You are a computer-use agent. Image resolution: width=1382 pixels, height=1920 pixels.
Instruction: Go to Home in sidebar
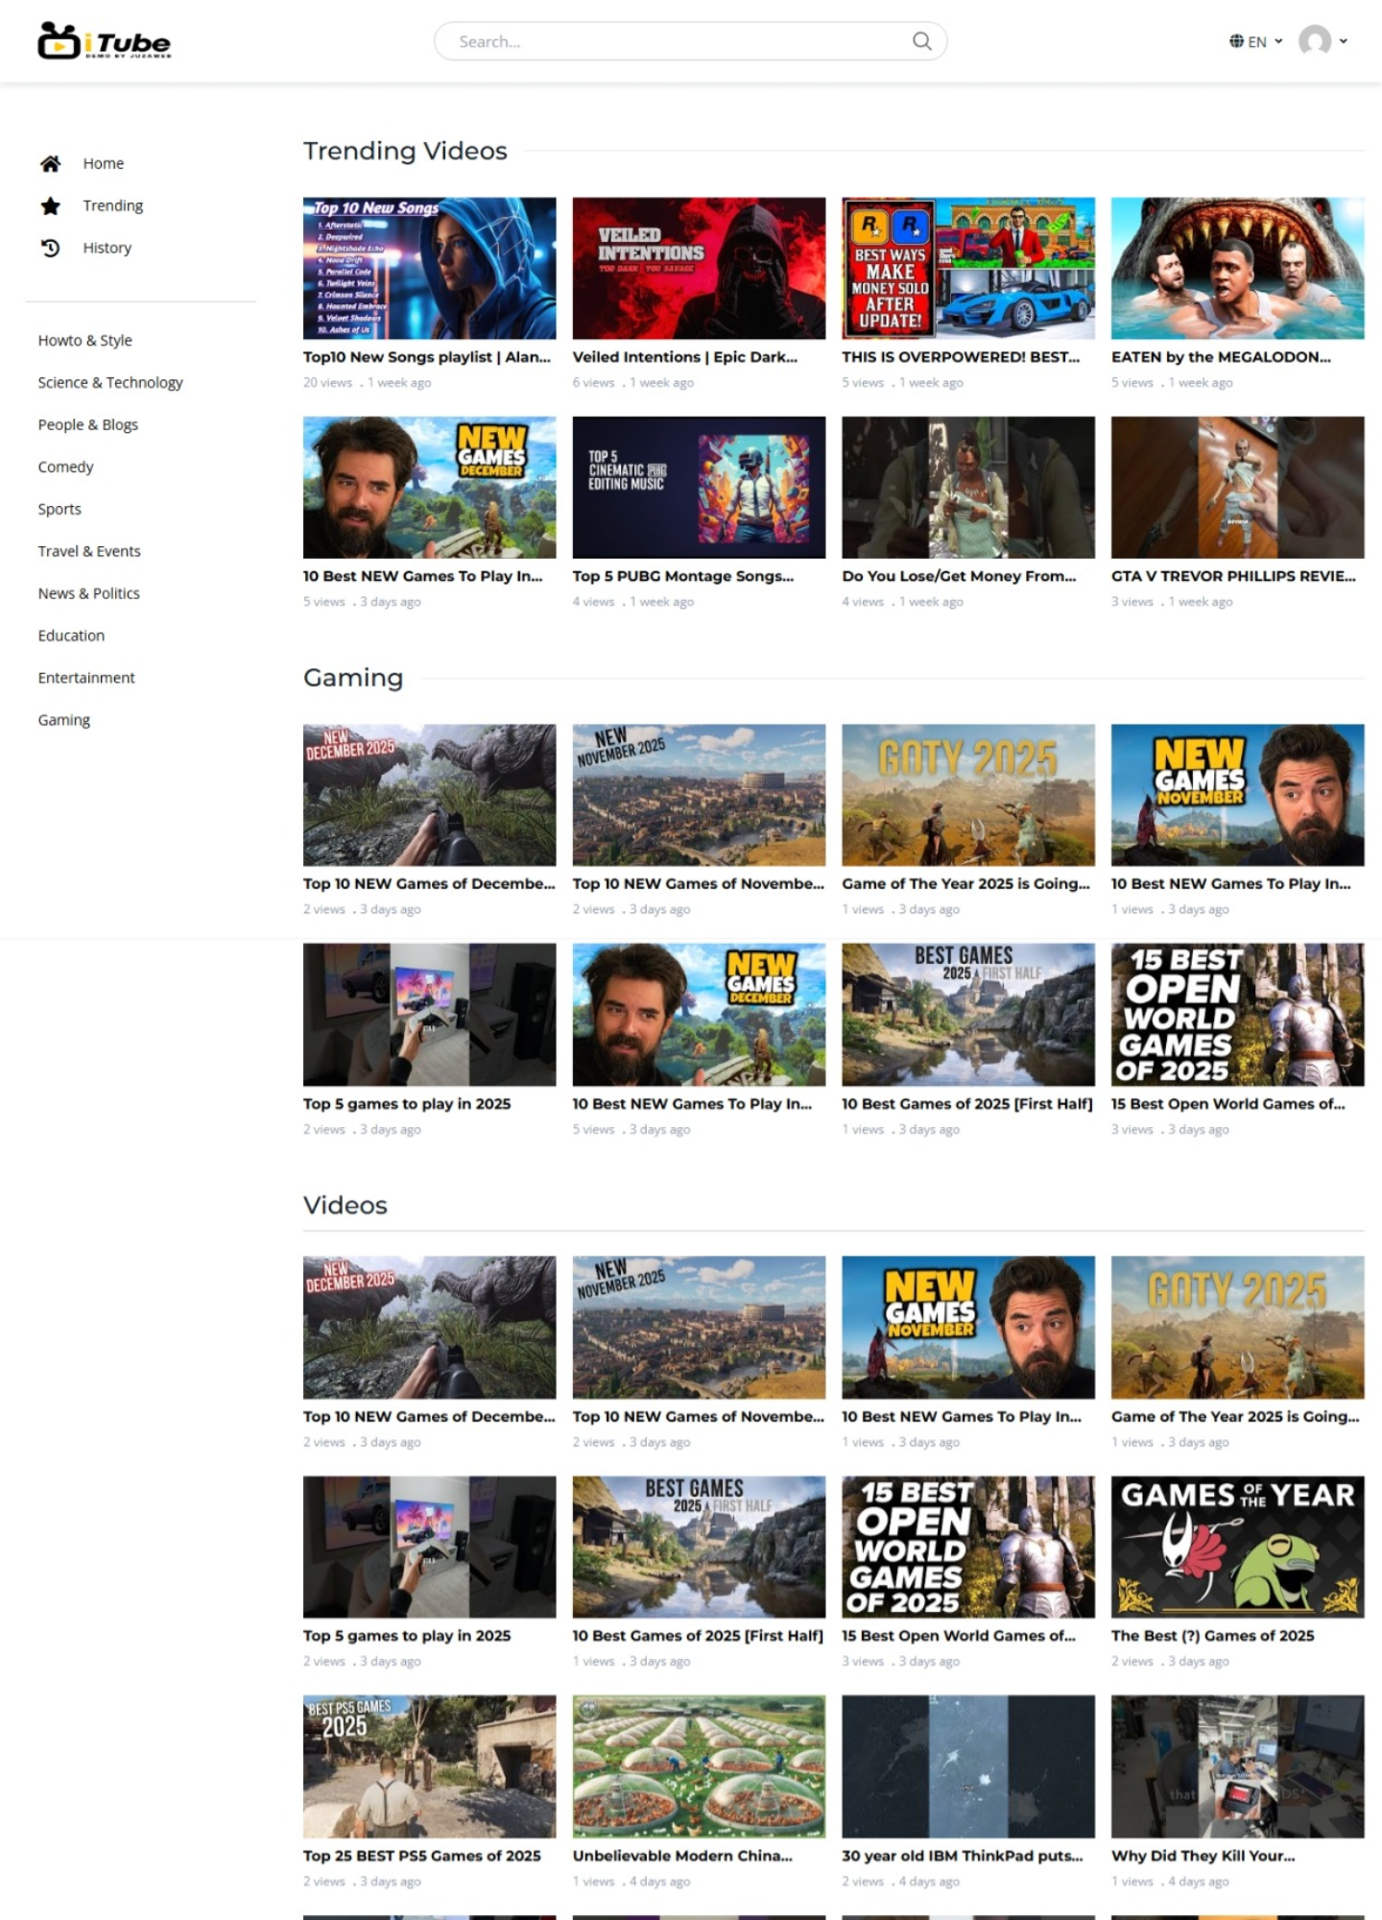click(103, 163)
